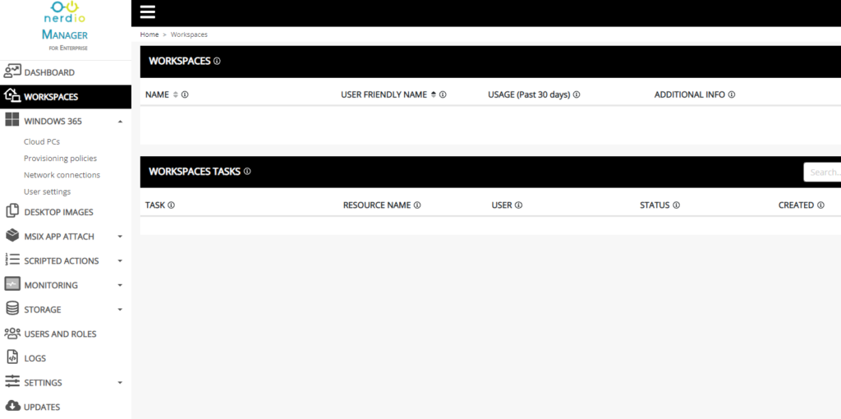Click the Nerdio Manager logo
Screen dimensions: 841x419
click(x=65, y=26)
